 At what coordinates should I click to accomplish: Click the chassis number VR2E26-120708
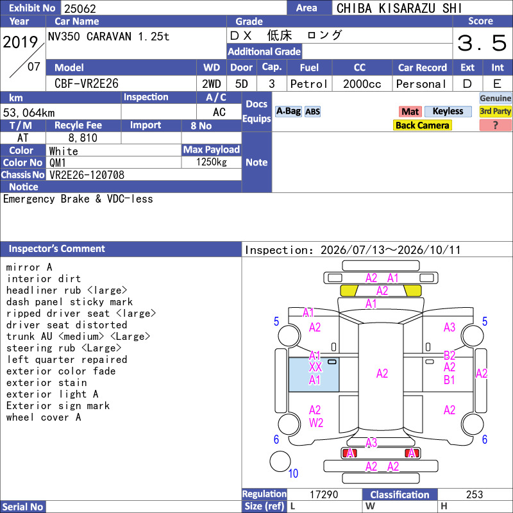point(87,175)
